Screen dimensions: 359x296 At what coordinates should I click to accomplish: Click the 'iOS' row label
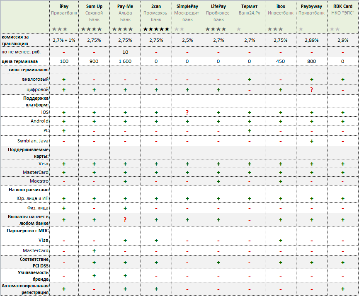pyautogui.click(x=45, y=112)
